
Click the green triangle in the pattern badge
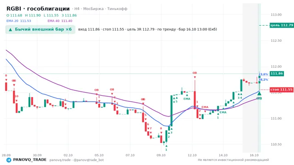(11, 29)
